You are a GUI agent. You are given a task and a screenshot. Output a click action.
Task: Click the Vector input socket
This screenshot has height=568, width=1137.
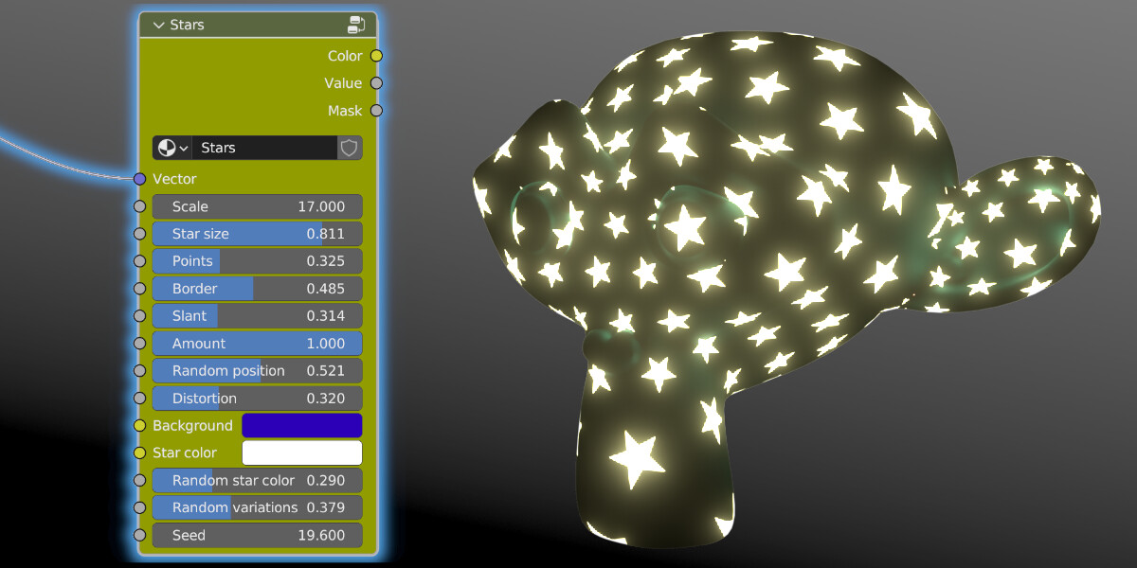140,179
